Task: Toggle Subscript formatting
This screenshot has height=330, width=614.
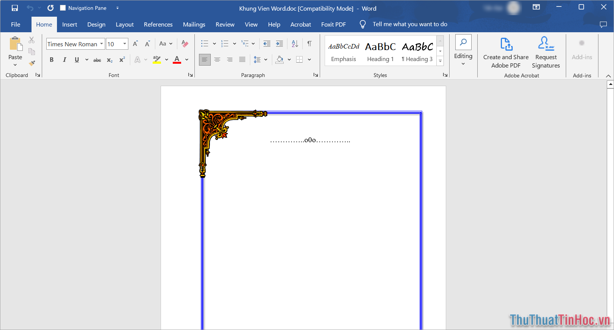Action: [110, 60]
